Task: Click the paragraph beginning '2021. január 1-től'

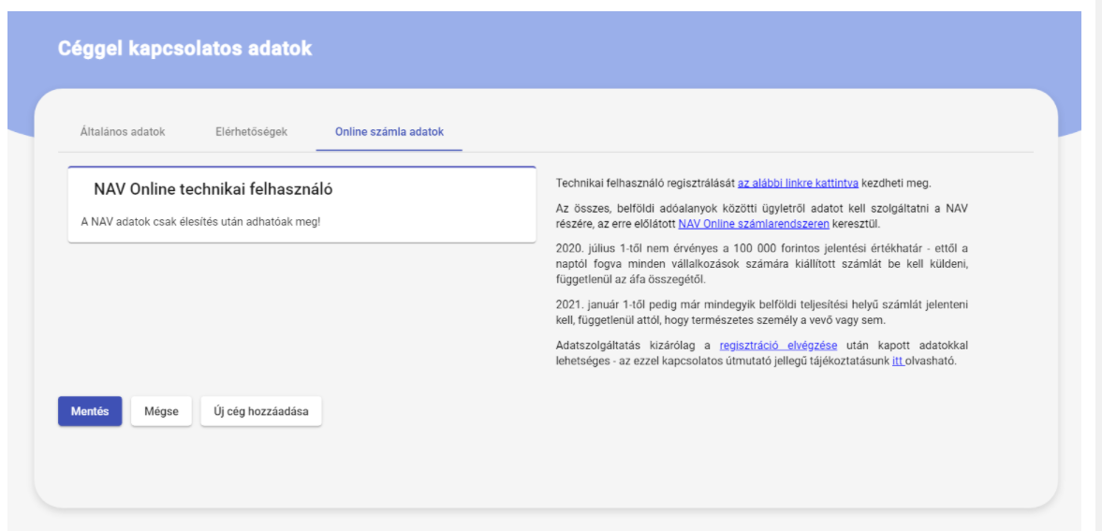Action: tap(764, 312)
